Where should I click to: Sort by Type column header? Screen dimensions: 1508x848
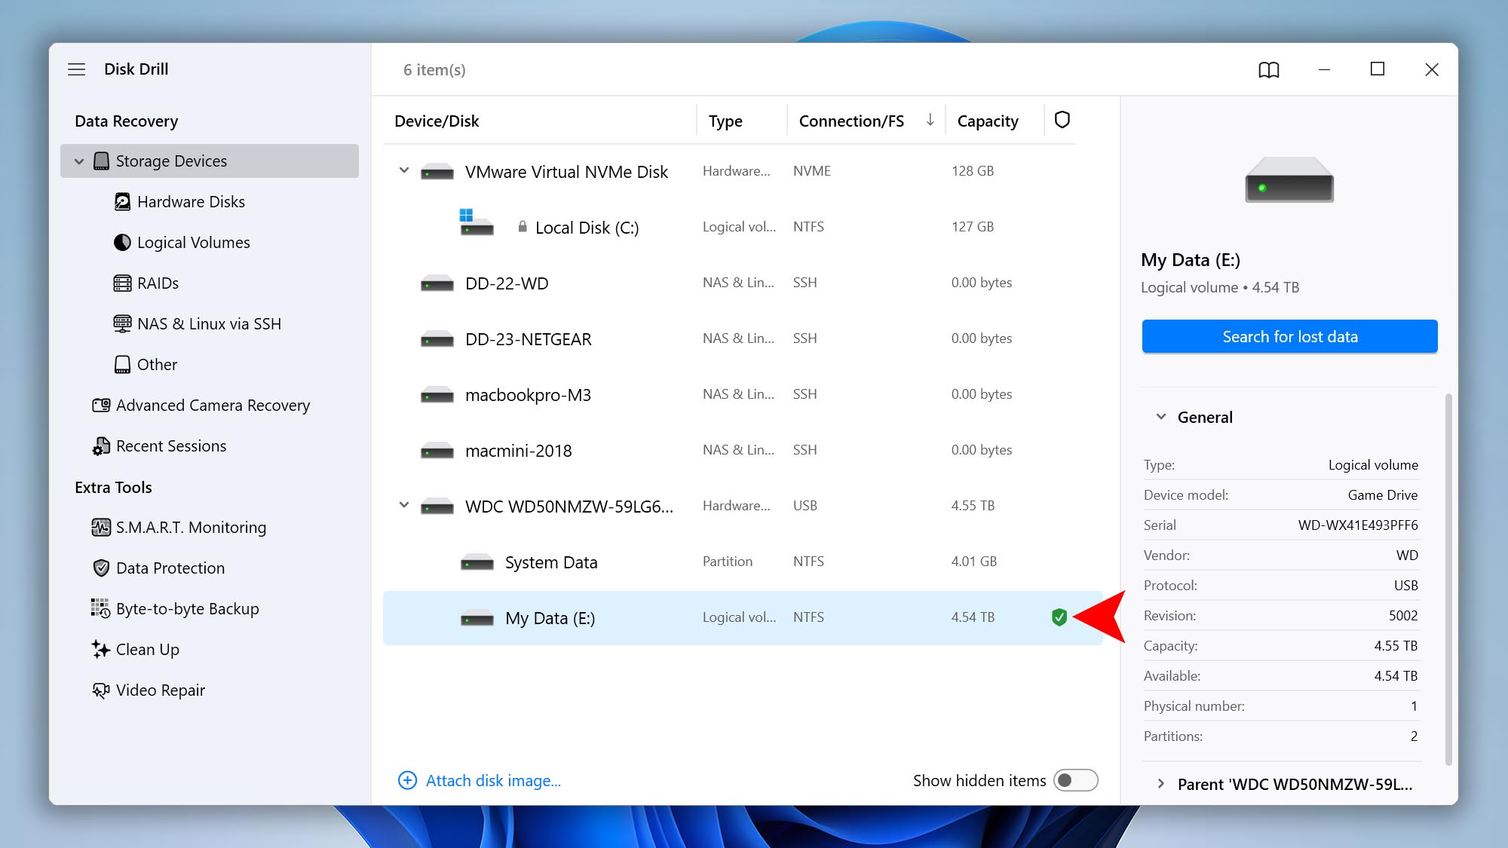(x=725, y=121)
